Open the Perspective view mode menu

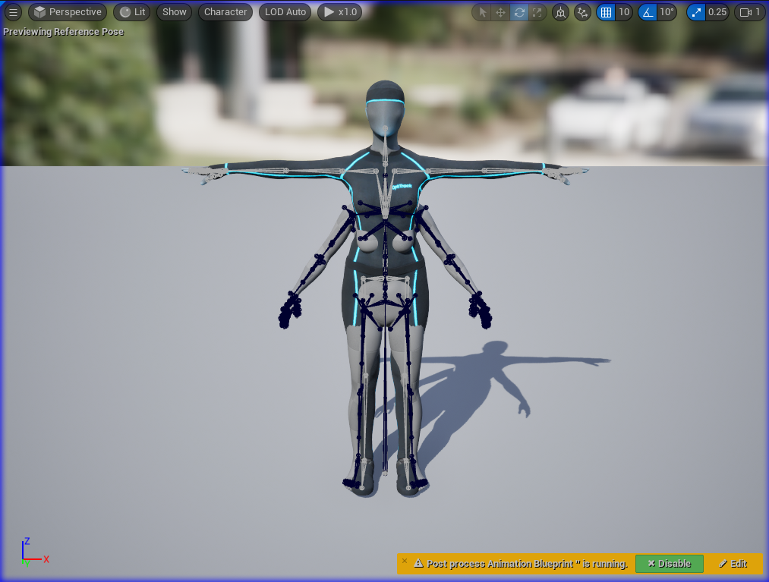[x=68, y=12]
